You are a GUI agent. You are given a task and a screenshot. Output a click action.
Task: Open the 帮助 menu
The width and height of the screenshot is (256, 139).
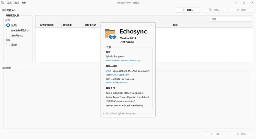tap(24, 3)
